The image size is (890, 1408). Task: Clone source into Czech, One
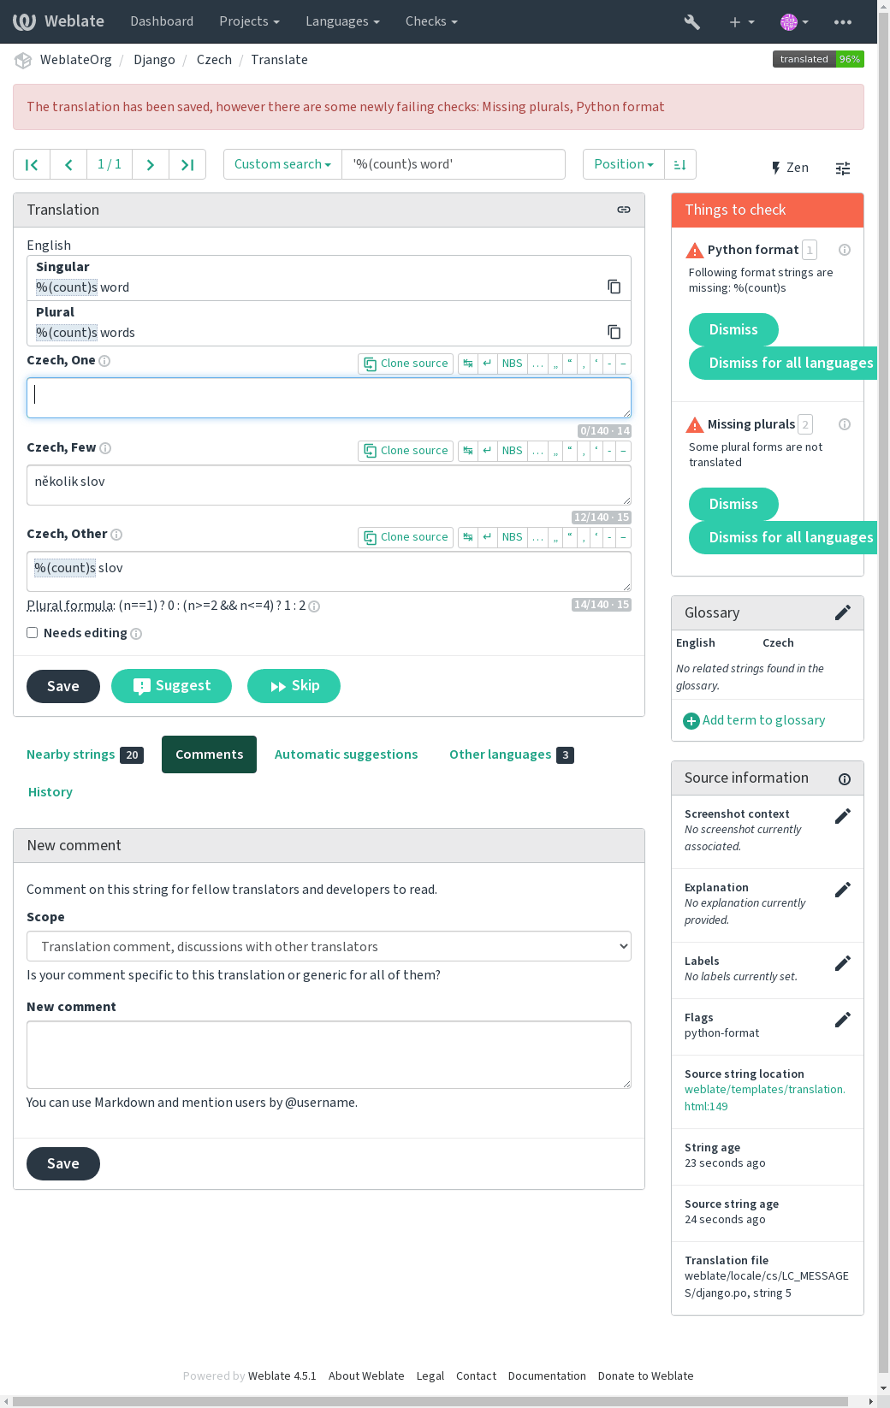point(406,364)
